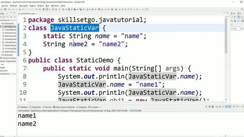Click the Open Type toolbar icon

tap(99, 9)
